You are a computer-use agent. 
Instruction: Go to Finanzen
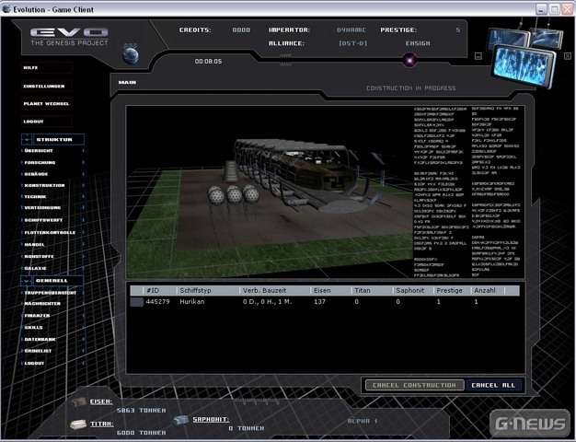[x=37, y=316]
